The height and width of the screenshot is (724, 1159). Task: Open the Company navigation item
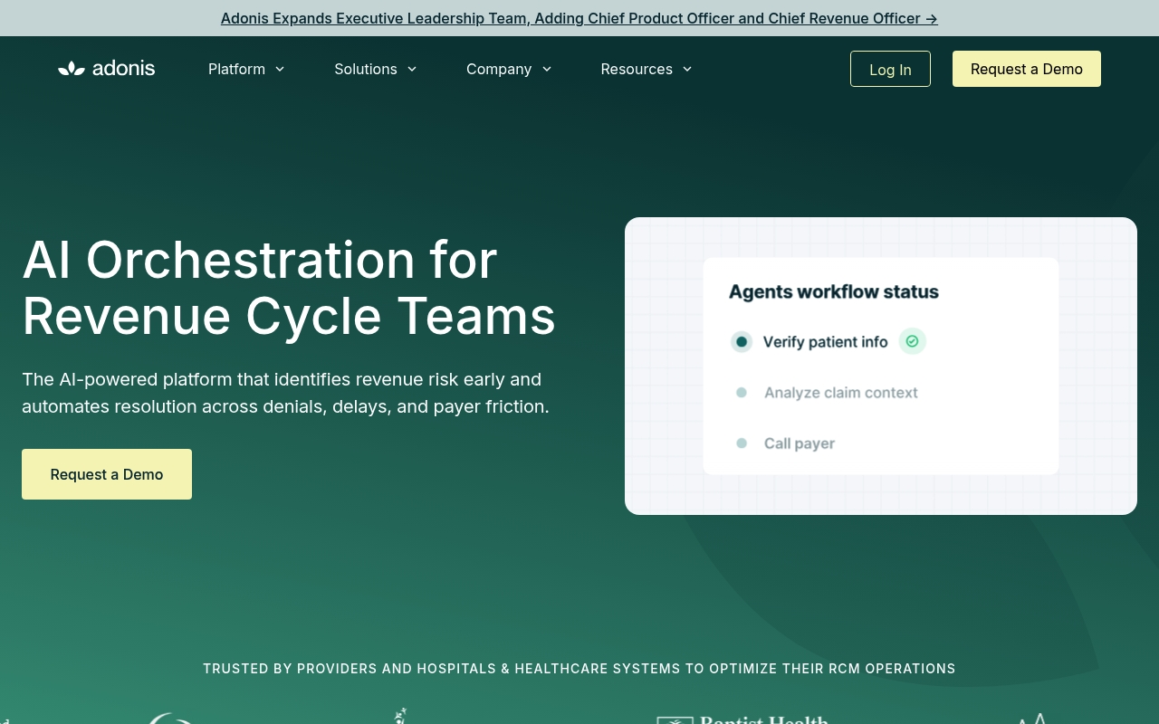coord(509,69)
